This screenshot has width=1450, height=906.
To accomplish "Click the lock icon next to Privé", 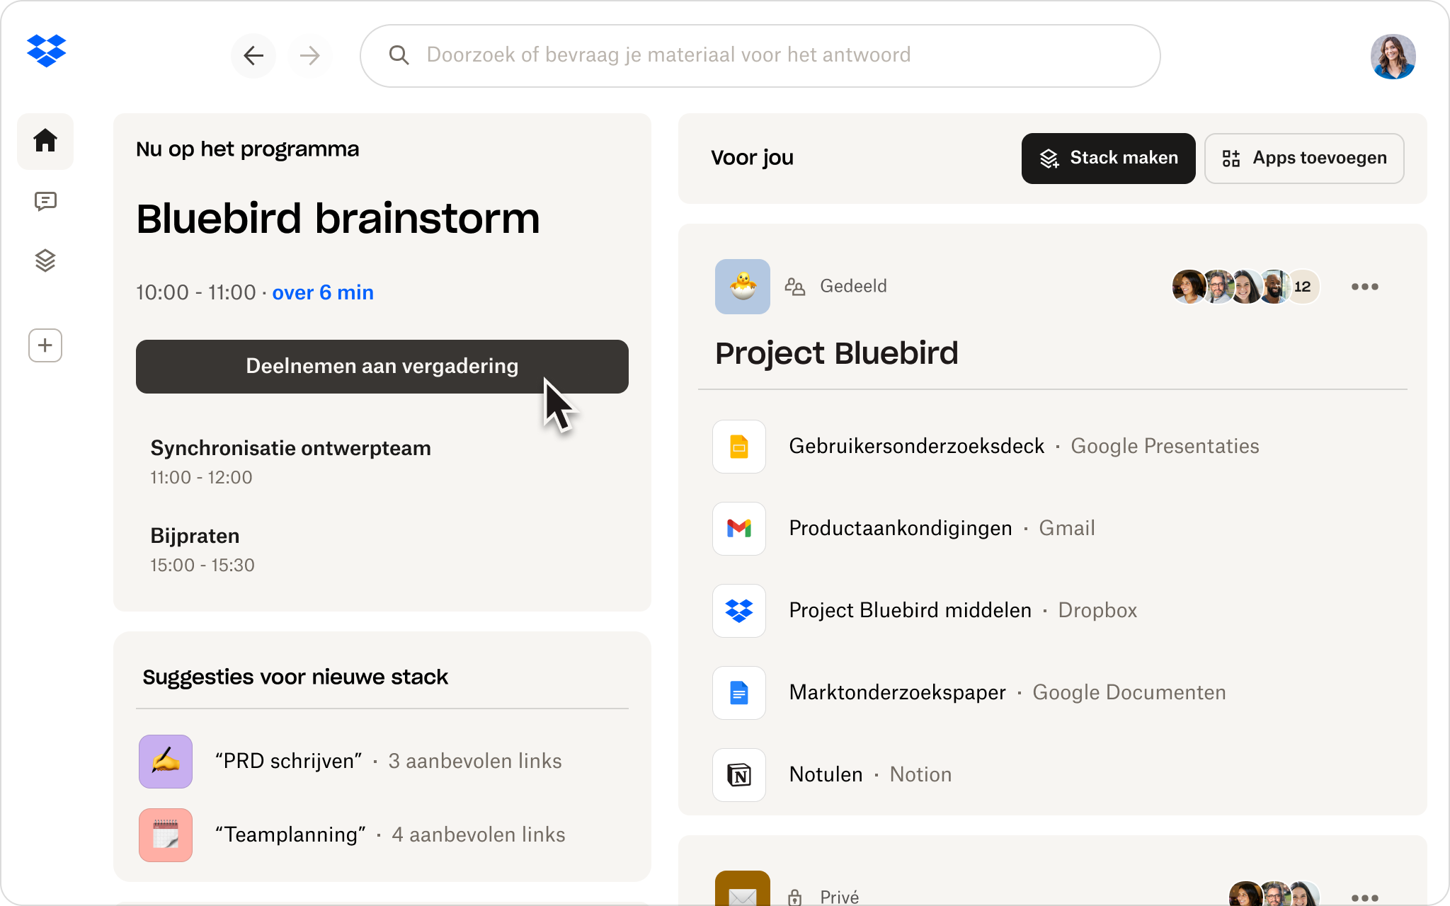I will point(795,898).
